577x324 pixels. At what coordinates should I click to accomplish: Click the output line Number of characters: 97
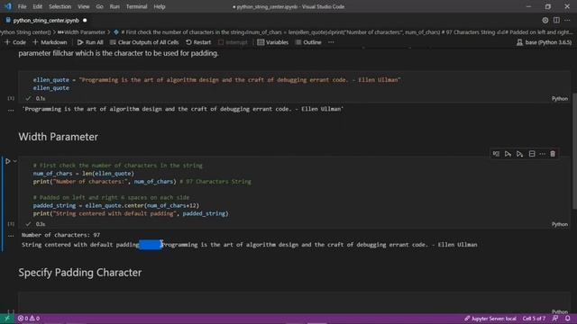click(60, 235)
